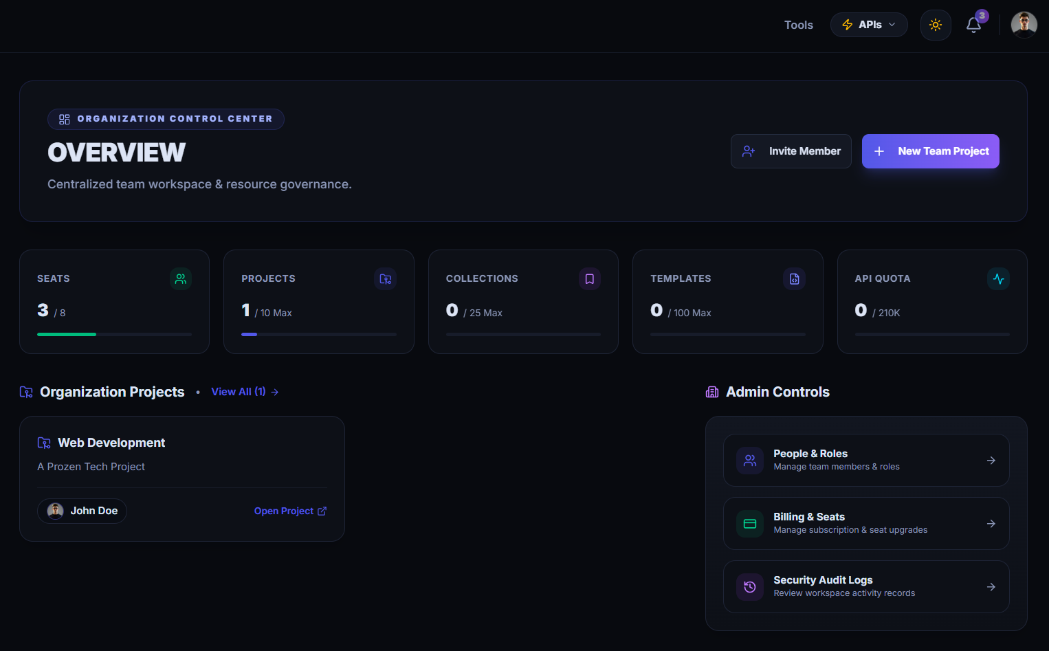The height and width of the screenshot is (651, 1049).
Task: Open Billing & Seats arrow
Action: [x=991, y=524]
